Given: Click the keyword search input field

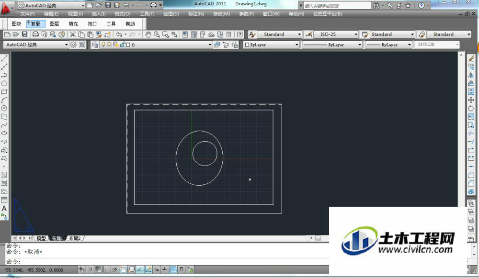Looking at the screenshot, I should coord(337,5).
